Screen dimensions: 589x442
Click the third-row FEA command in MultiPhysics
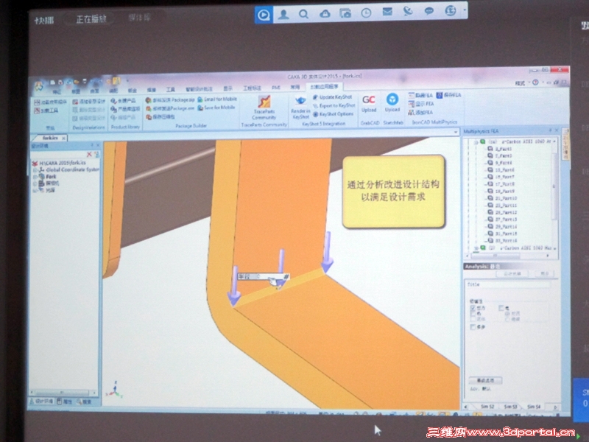(420, 113)
